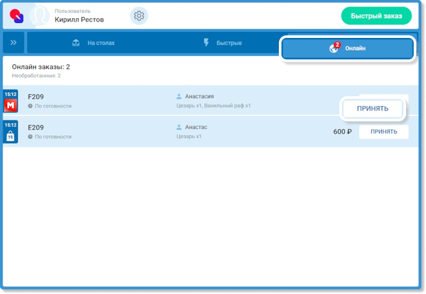
Task: Open order F209 by its number
Action: 36,96
